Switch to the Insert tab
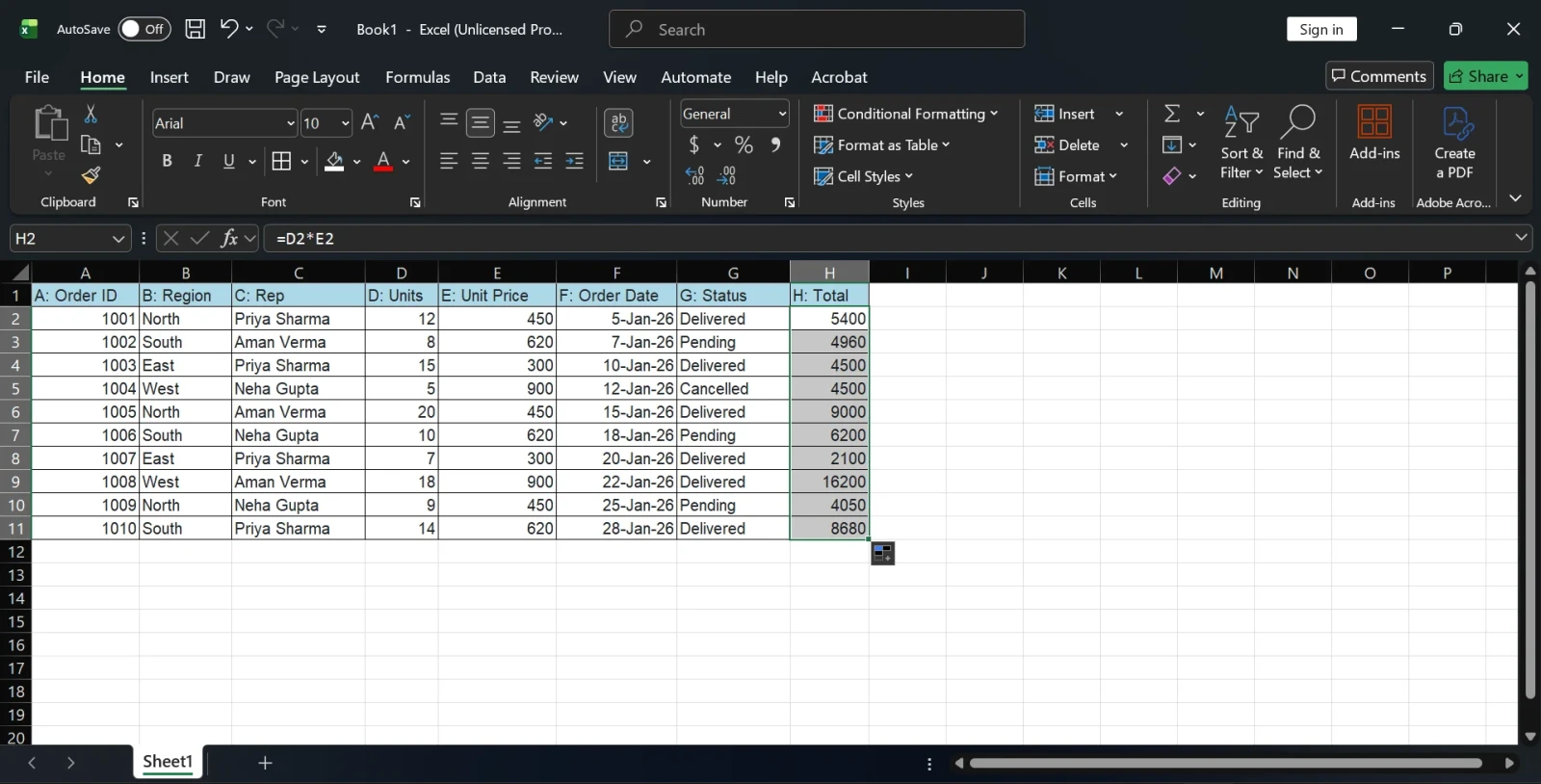Screen dimensions: 1541x784 (x=170, y=77)
